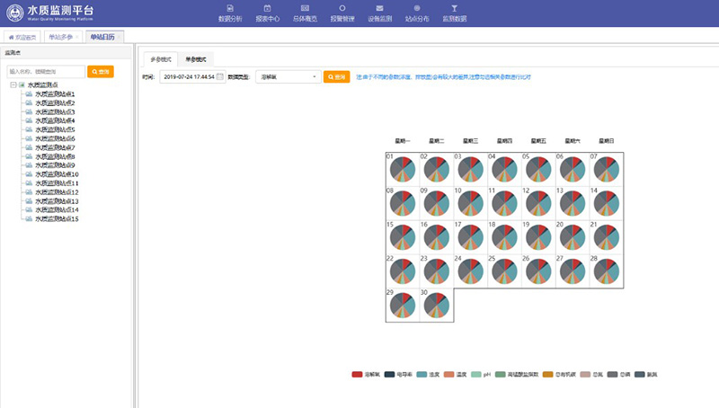Open 报表中心 from the header

pyautogui.click(x=267, y=13)
